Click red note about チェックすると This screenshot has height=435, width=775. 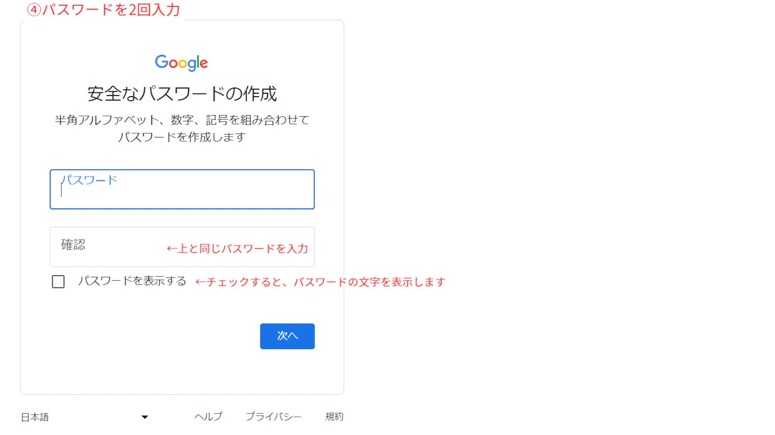tap(320, 282)
